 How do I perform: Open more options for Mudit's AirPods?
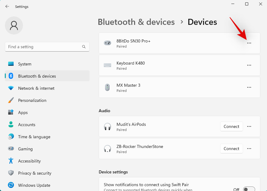click(249, 127)
